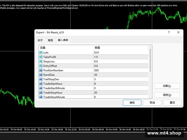Select the PositionNumber variable name
Image resolution: width=187 pixels, height=140 pixels.
(53, 70)
